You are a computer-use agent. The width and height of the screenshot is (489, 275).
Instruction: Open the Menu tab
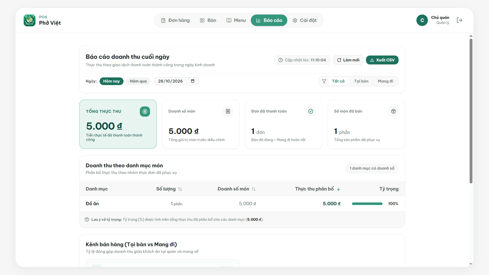coord(236,20)
